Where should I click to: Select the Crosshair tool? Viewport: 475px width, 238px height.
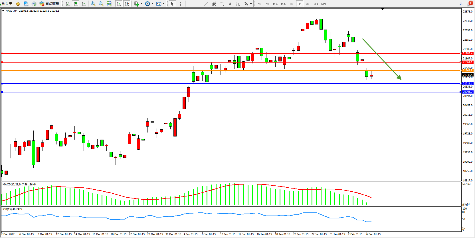pos(180,4)
